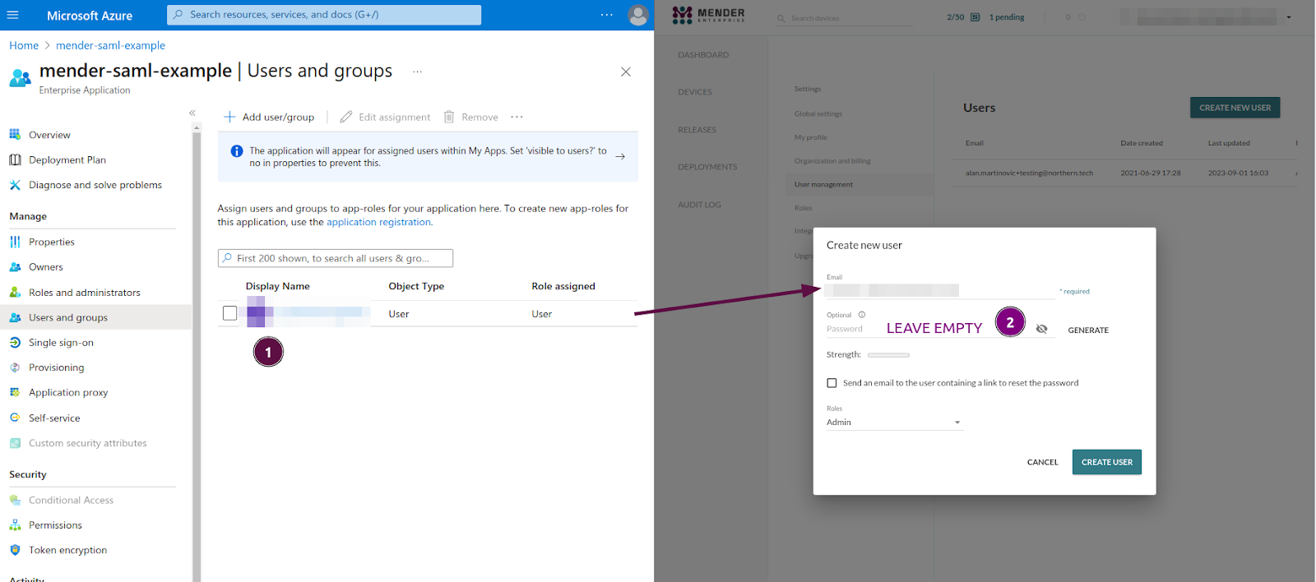Open the Mender account dropdown arrow
Screen dimensions: 1316x582
(x=1289, y=17)
